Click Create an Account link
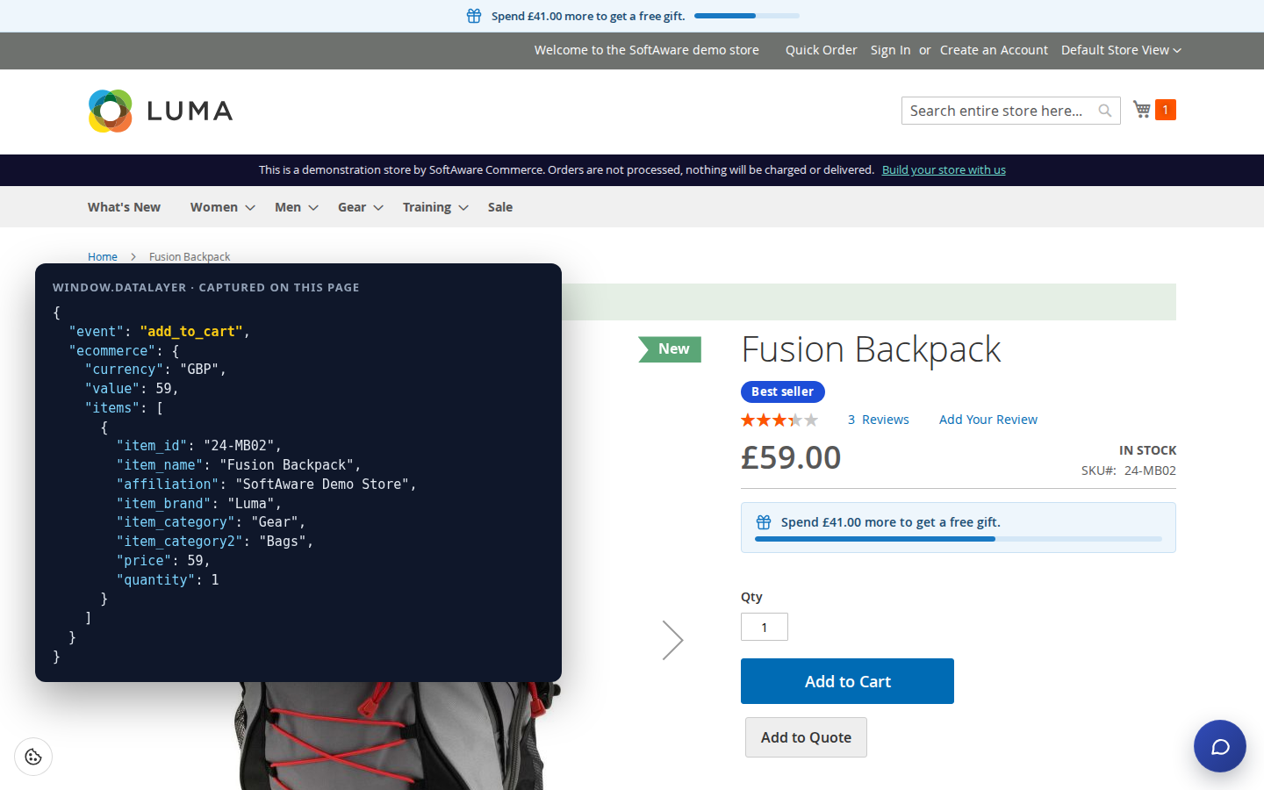 [x=994, y=50]
